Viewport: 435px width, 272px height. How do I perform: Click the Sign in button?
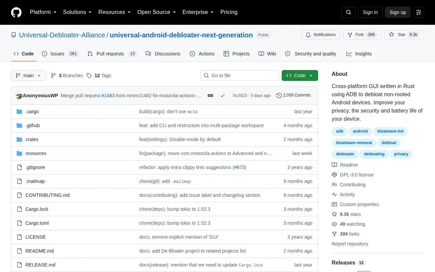pos(370,12)
